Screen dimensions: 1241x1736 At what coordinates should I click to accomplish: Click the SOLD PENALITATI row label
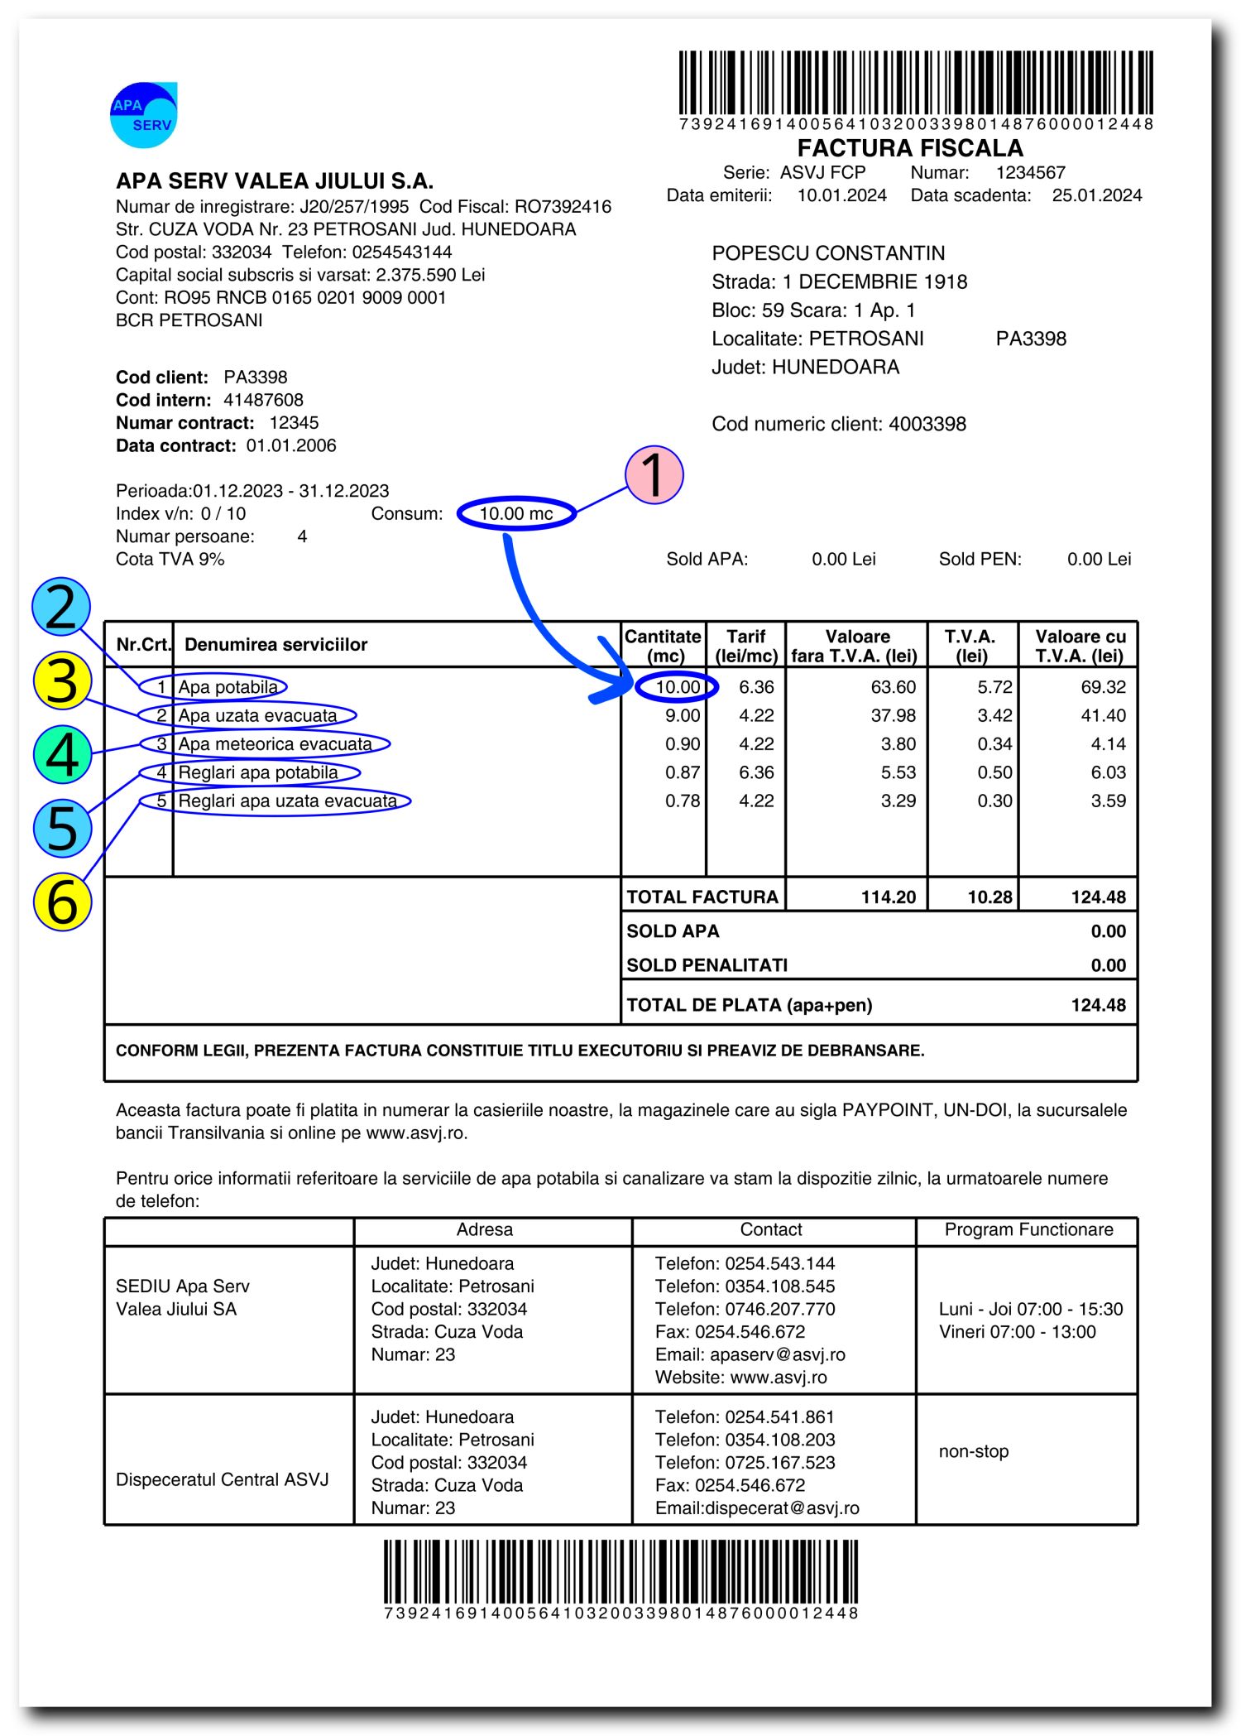pyautogui.click(x=707, y=965)
